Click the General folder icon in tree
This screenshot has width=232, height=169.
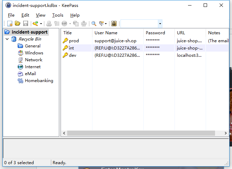click(20, 46)
